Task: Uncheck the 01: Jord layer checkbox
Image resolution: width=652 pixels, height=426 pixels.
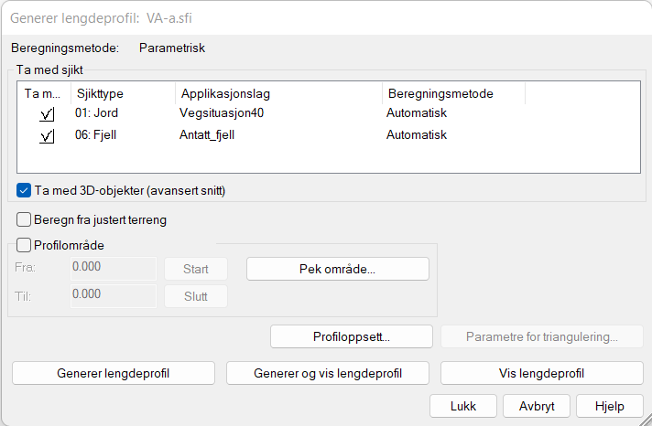Action: click(47, 113)
